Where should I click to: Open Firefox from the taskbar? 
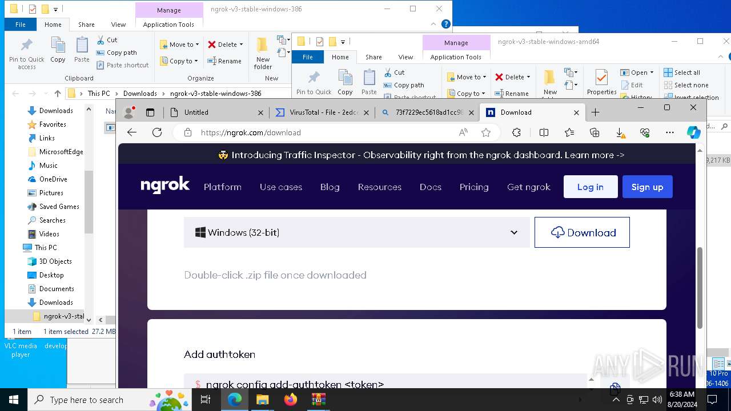pyautogui.click(x=290, y=400)
